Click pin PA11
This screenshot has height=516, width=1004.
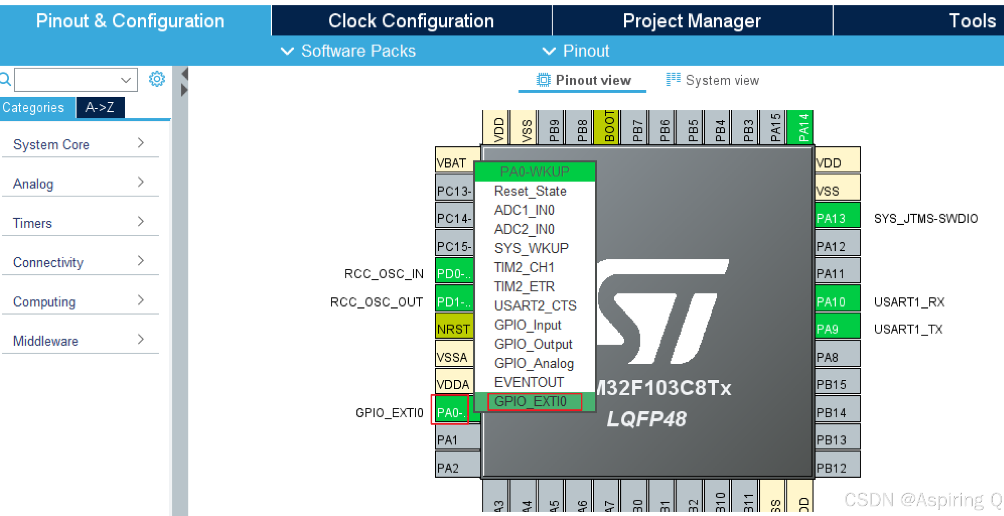838,271
